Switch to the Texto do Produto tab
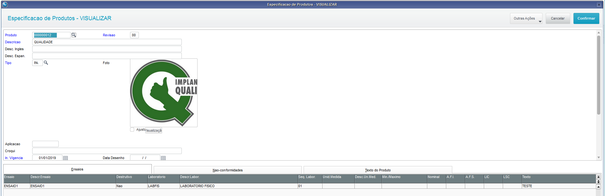 [378, 170]
